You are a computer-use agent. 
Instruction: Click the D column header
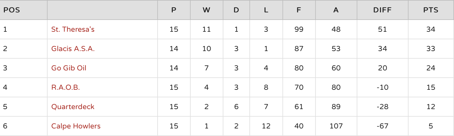[x=236, y=10]
